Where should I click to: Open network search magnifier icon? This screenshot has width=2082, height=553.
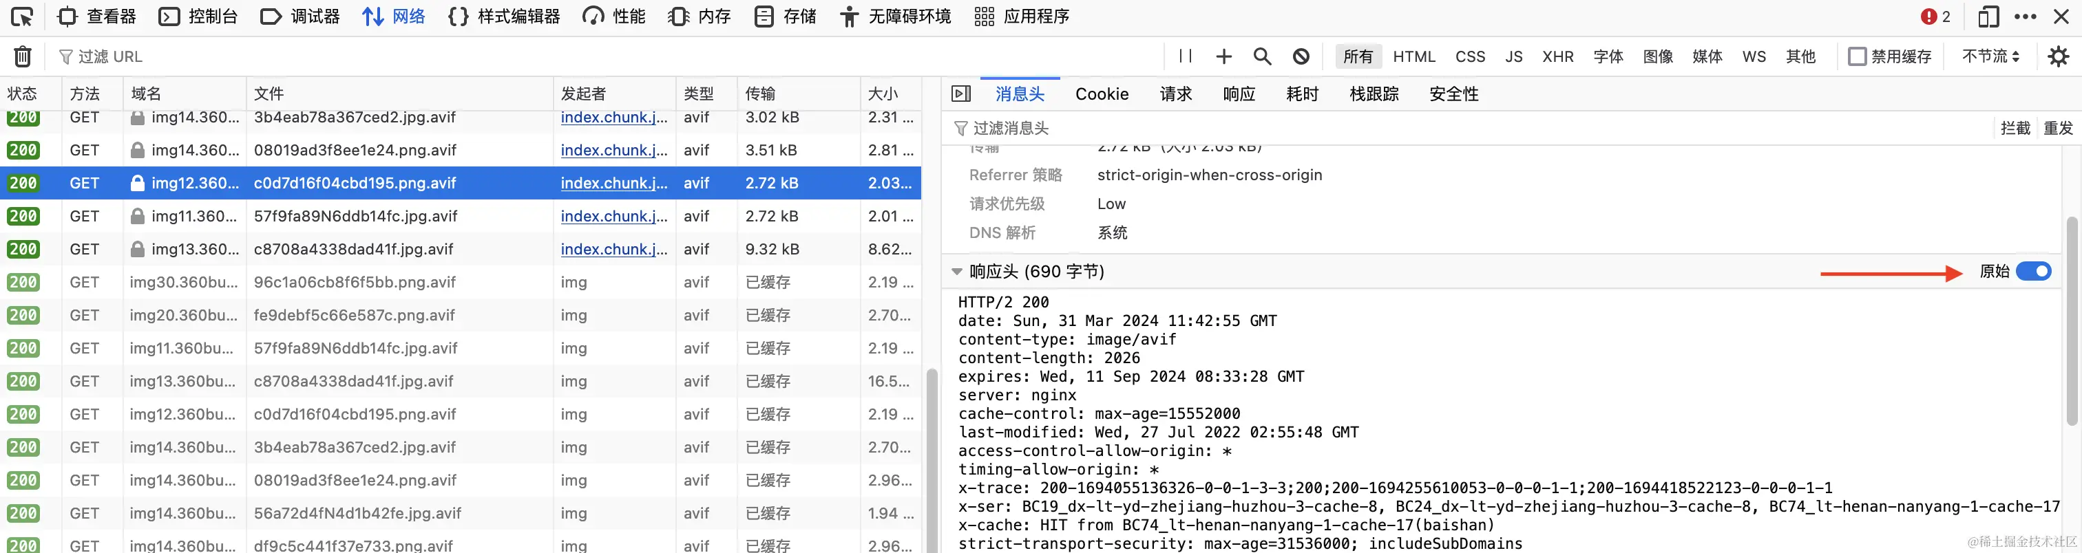pos(1261,56)
